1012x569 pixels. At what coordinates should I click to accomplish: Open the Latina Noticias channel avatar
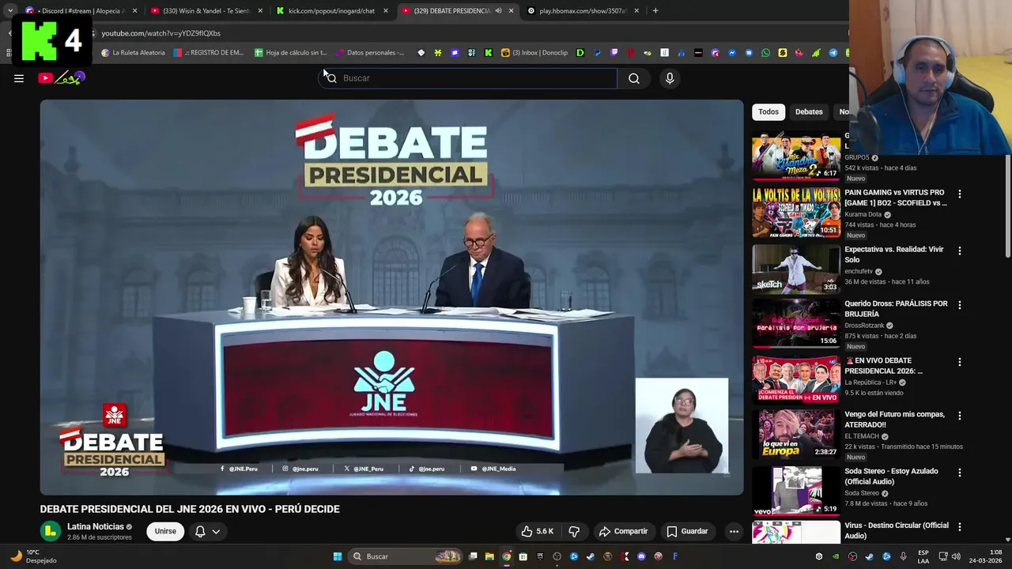coord(51,531)
